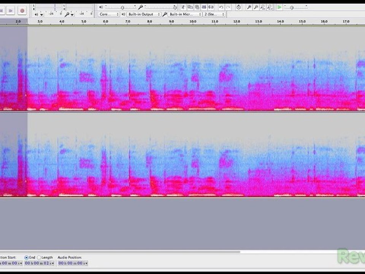The height and width of the screenshot is (274, 365).
Task: Click the Skip to Start button
Action: [x=2, y=11]
